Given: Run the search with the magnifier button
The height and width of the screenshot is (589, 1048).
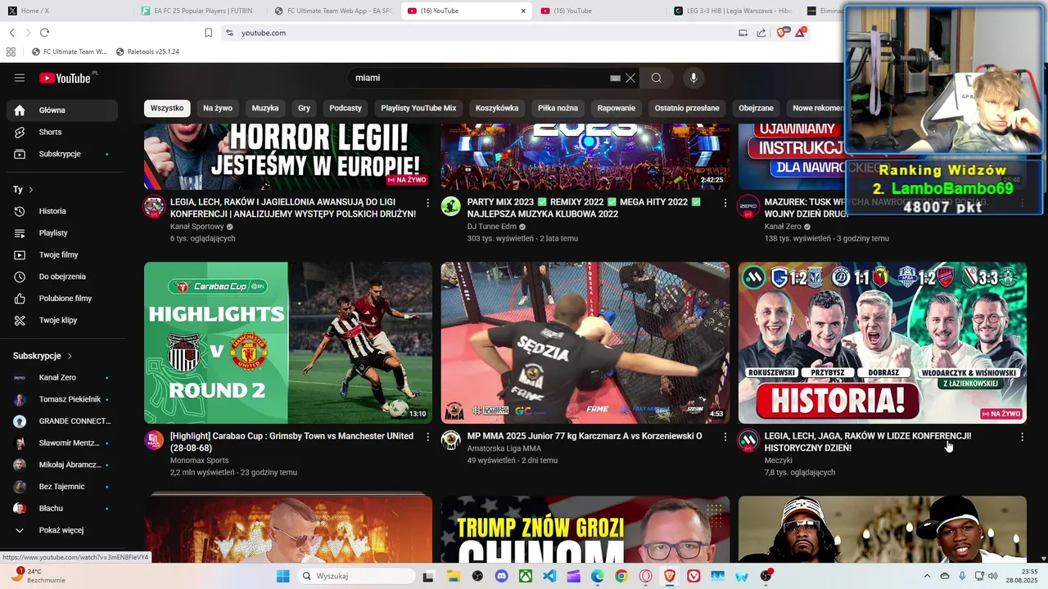Looking at the screenshot, I should (656, 78).
